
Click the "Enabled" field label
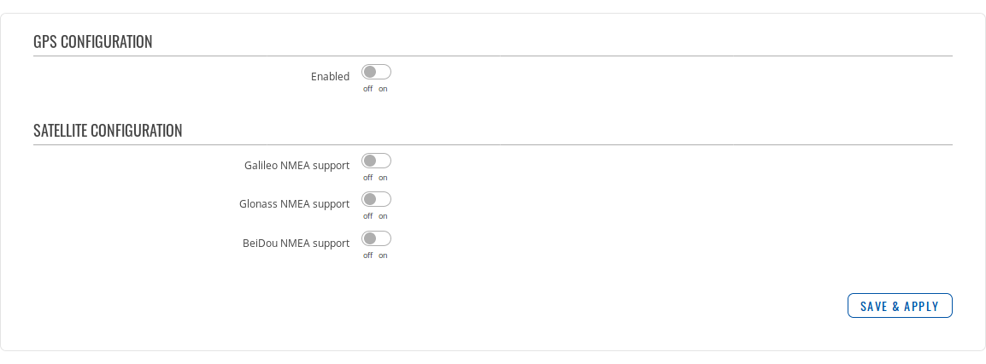pos(330,77)
